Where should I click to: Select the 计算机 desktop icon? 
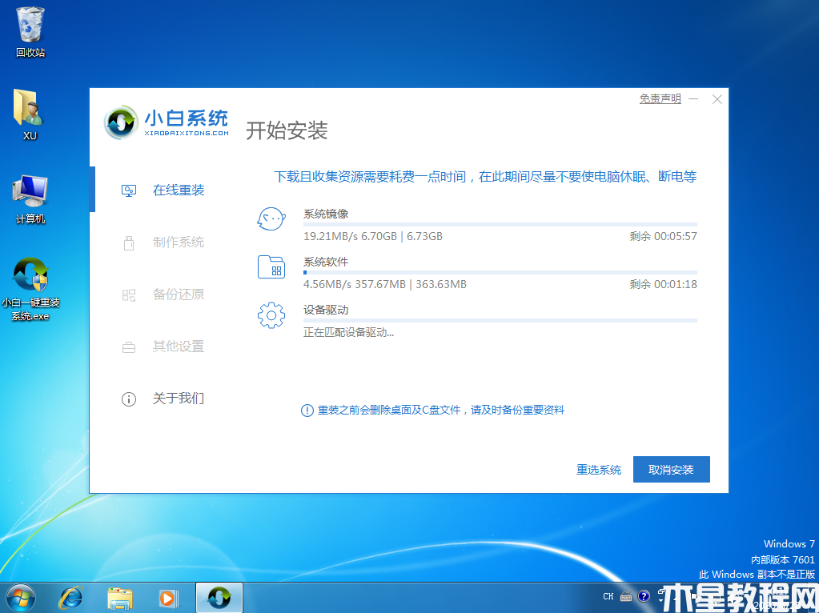coord(30,199)
